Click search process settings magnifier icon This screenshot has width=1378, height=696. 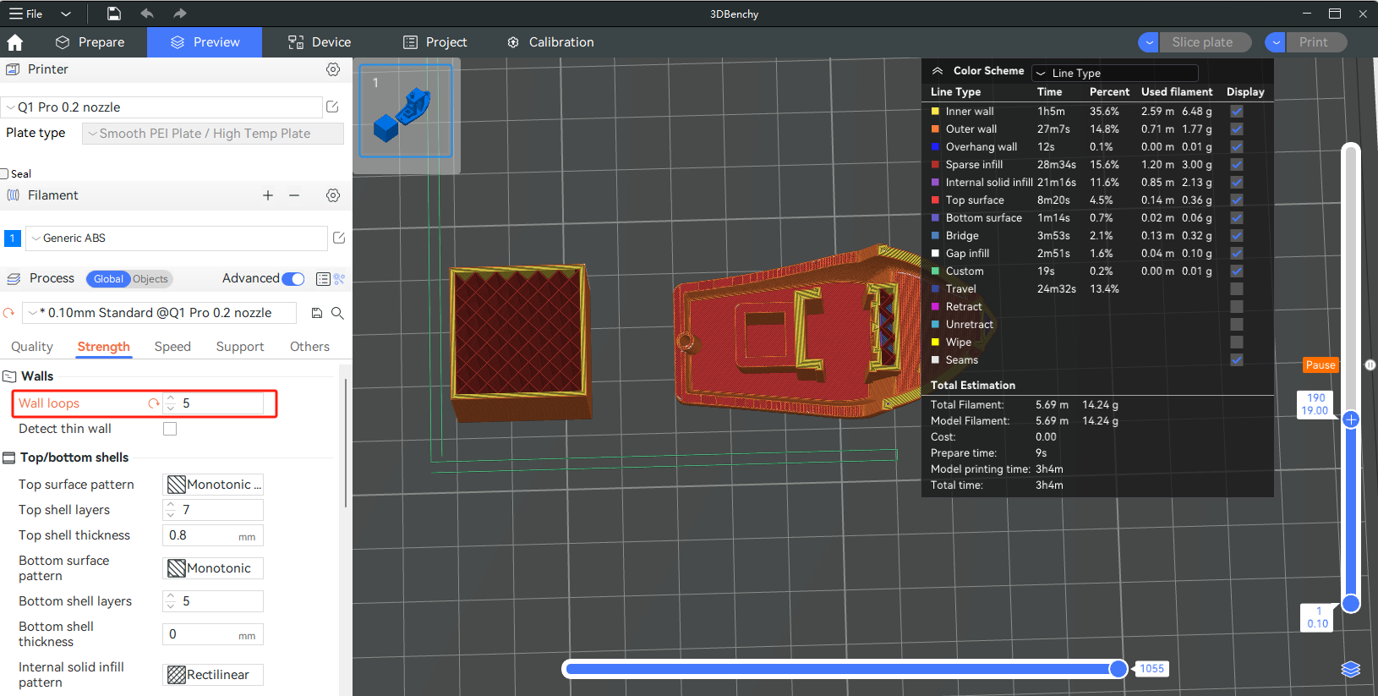(337, 313)
